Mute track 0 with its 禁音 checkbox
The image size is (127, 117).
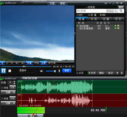(2, 88)
